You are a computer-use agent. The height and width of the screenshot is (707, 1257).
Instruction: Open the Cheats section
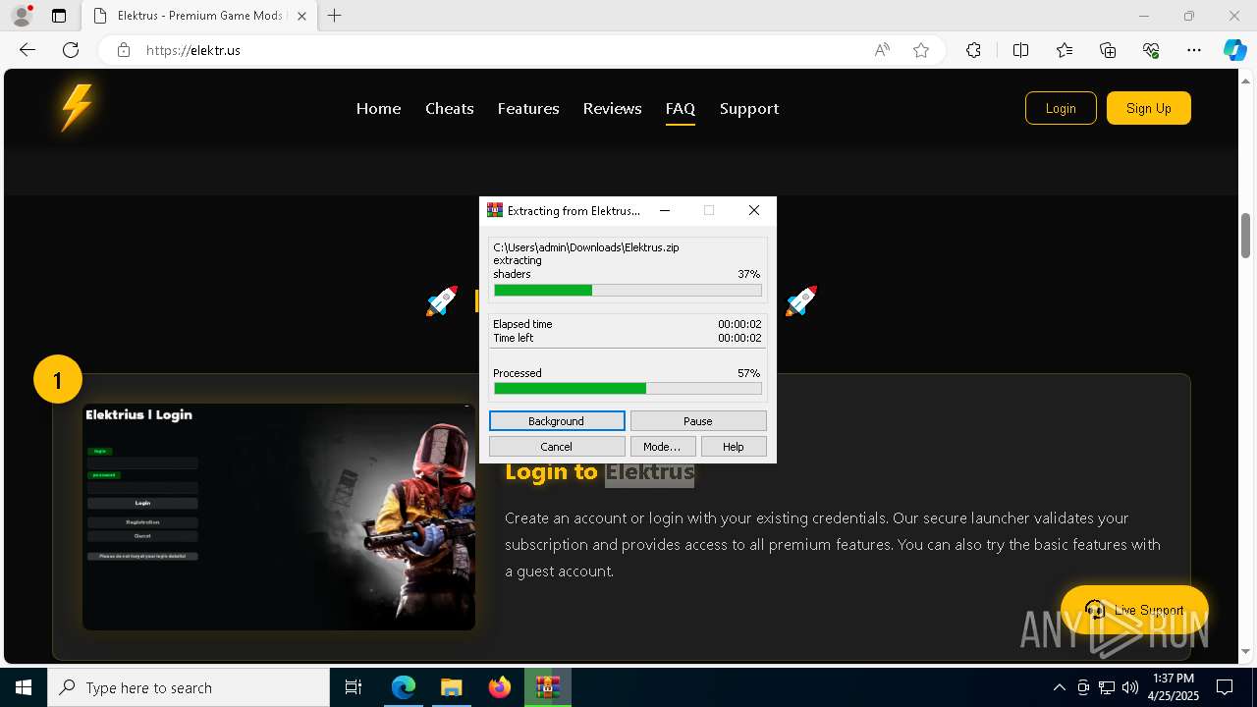click(x=450, y=109)
